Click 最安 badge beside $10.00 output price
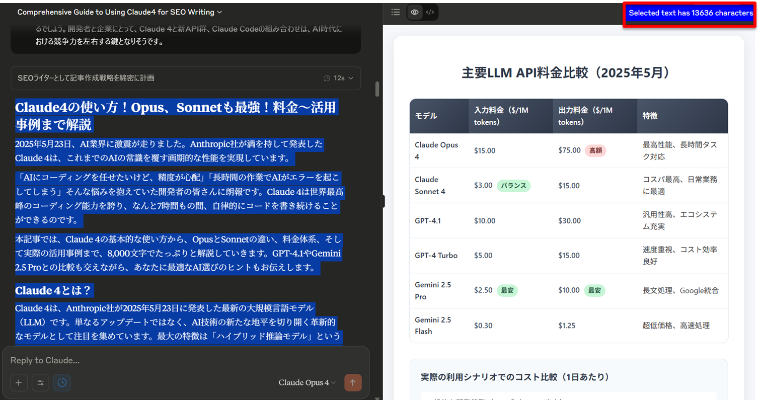Viewport: 760px width, 400px height. (x=594, y=290)
